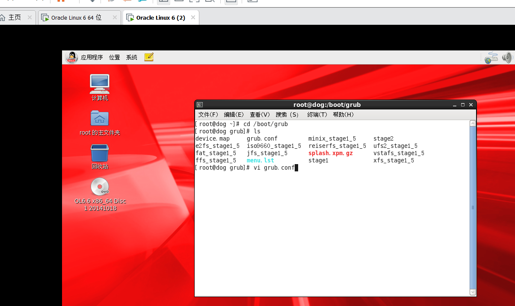This screenshot has height=306, width=515.
Task: Launch the sticky notes applet icon
Action: pyautogui.click(x=149, y=57)
